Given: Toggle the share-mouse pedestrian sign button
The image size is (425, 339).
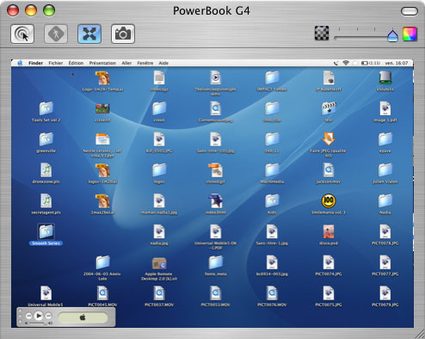Looking at the screenshot, I should point(56,34).
